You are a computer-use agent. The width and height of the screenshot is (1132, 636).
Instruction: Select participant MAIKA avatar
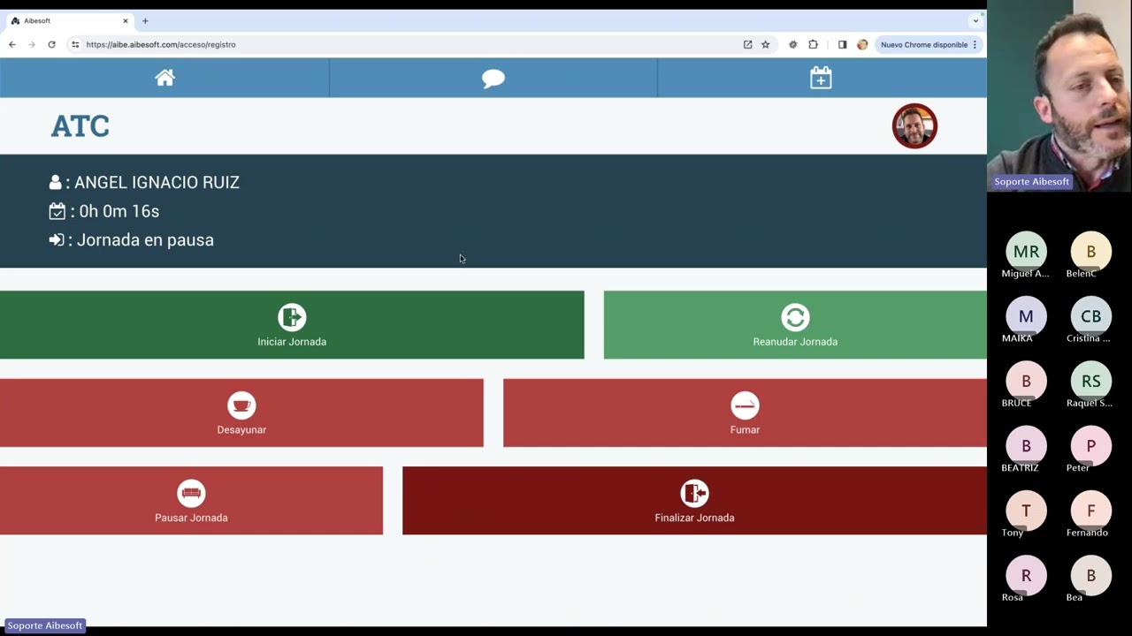(1026, 316)
